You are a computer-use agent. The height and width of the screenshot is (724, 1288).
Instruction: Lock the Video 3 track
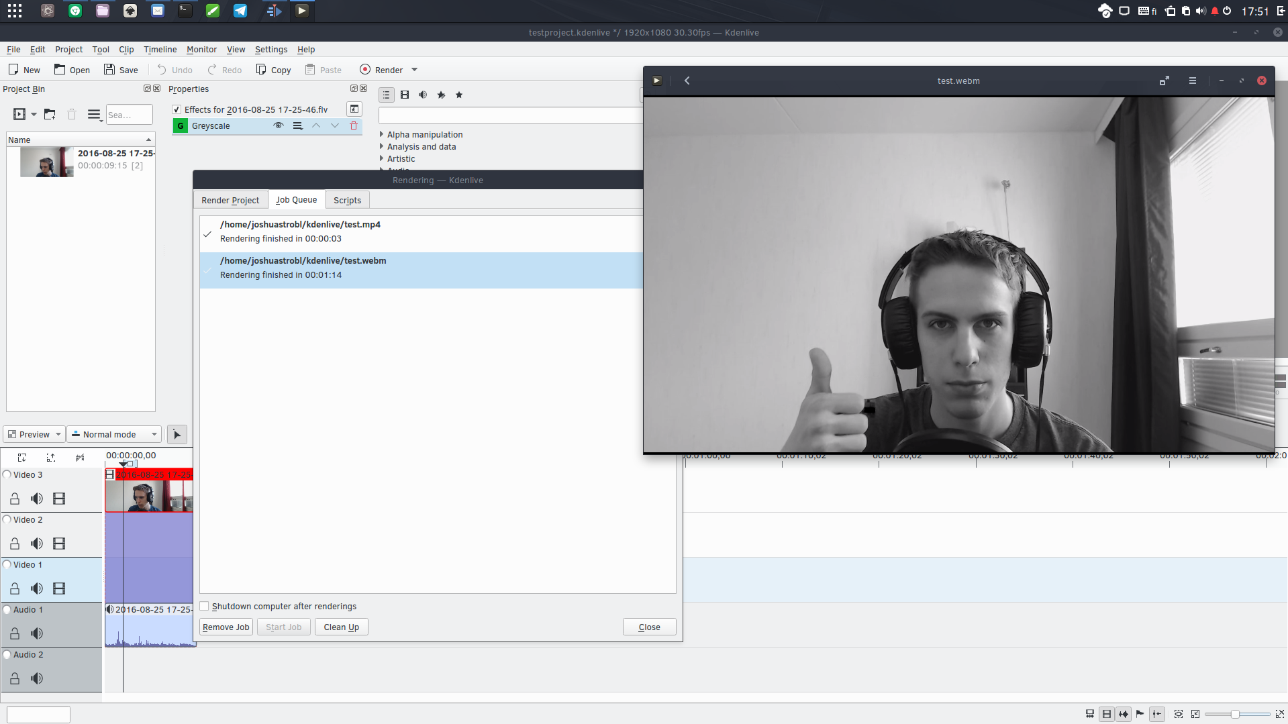point(15,499)
